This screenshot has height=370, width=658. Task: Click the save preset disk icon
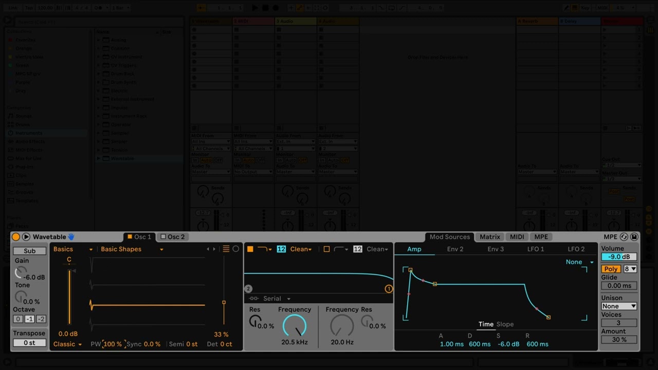(634, 237)
